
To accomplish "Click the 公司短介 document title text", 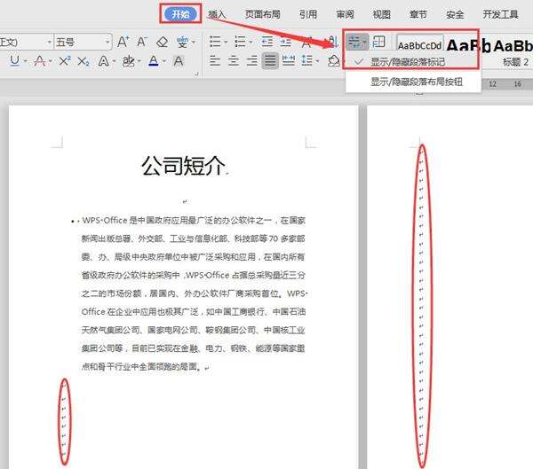I will [184, 164].
